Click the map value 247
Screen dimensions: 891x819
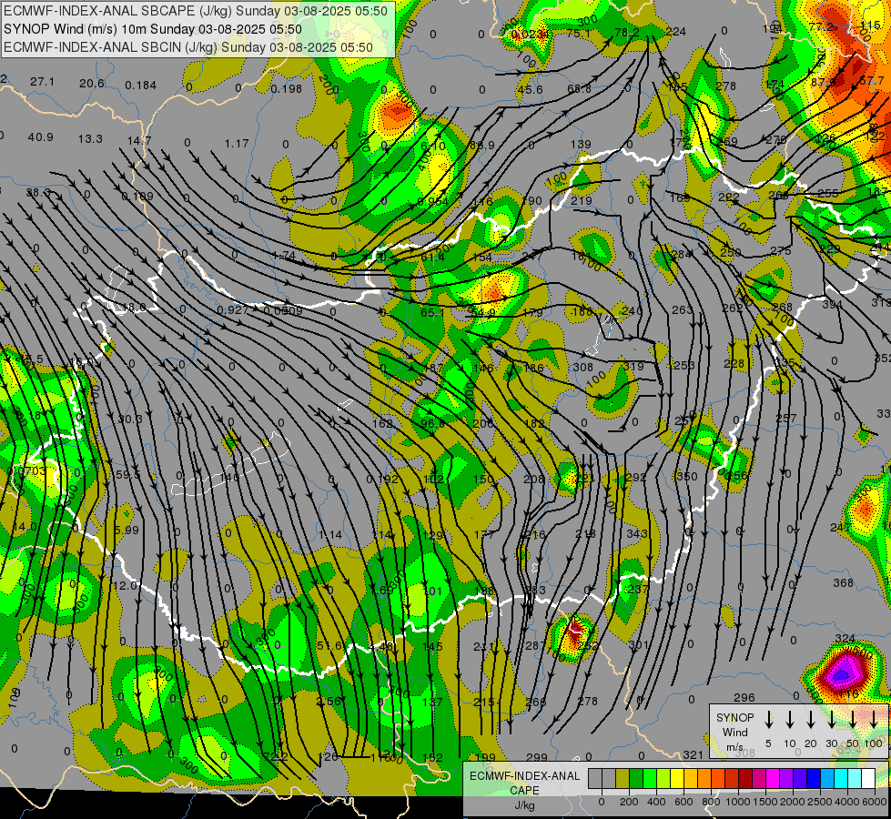click(x=840, y=528)
